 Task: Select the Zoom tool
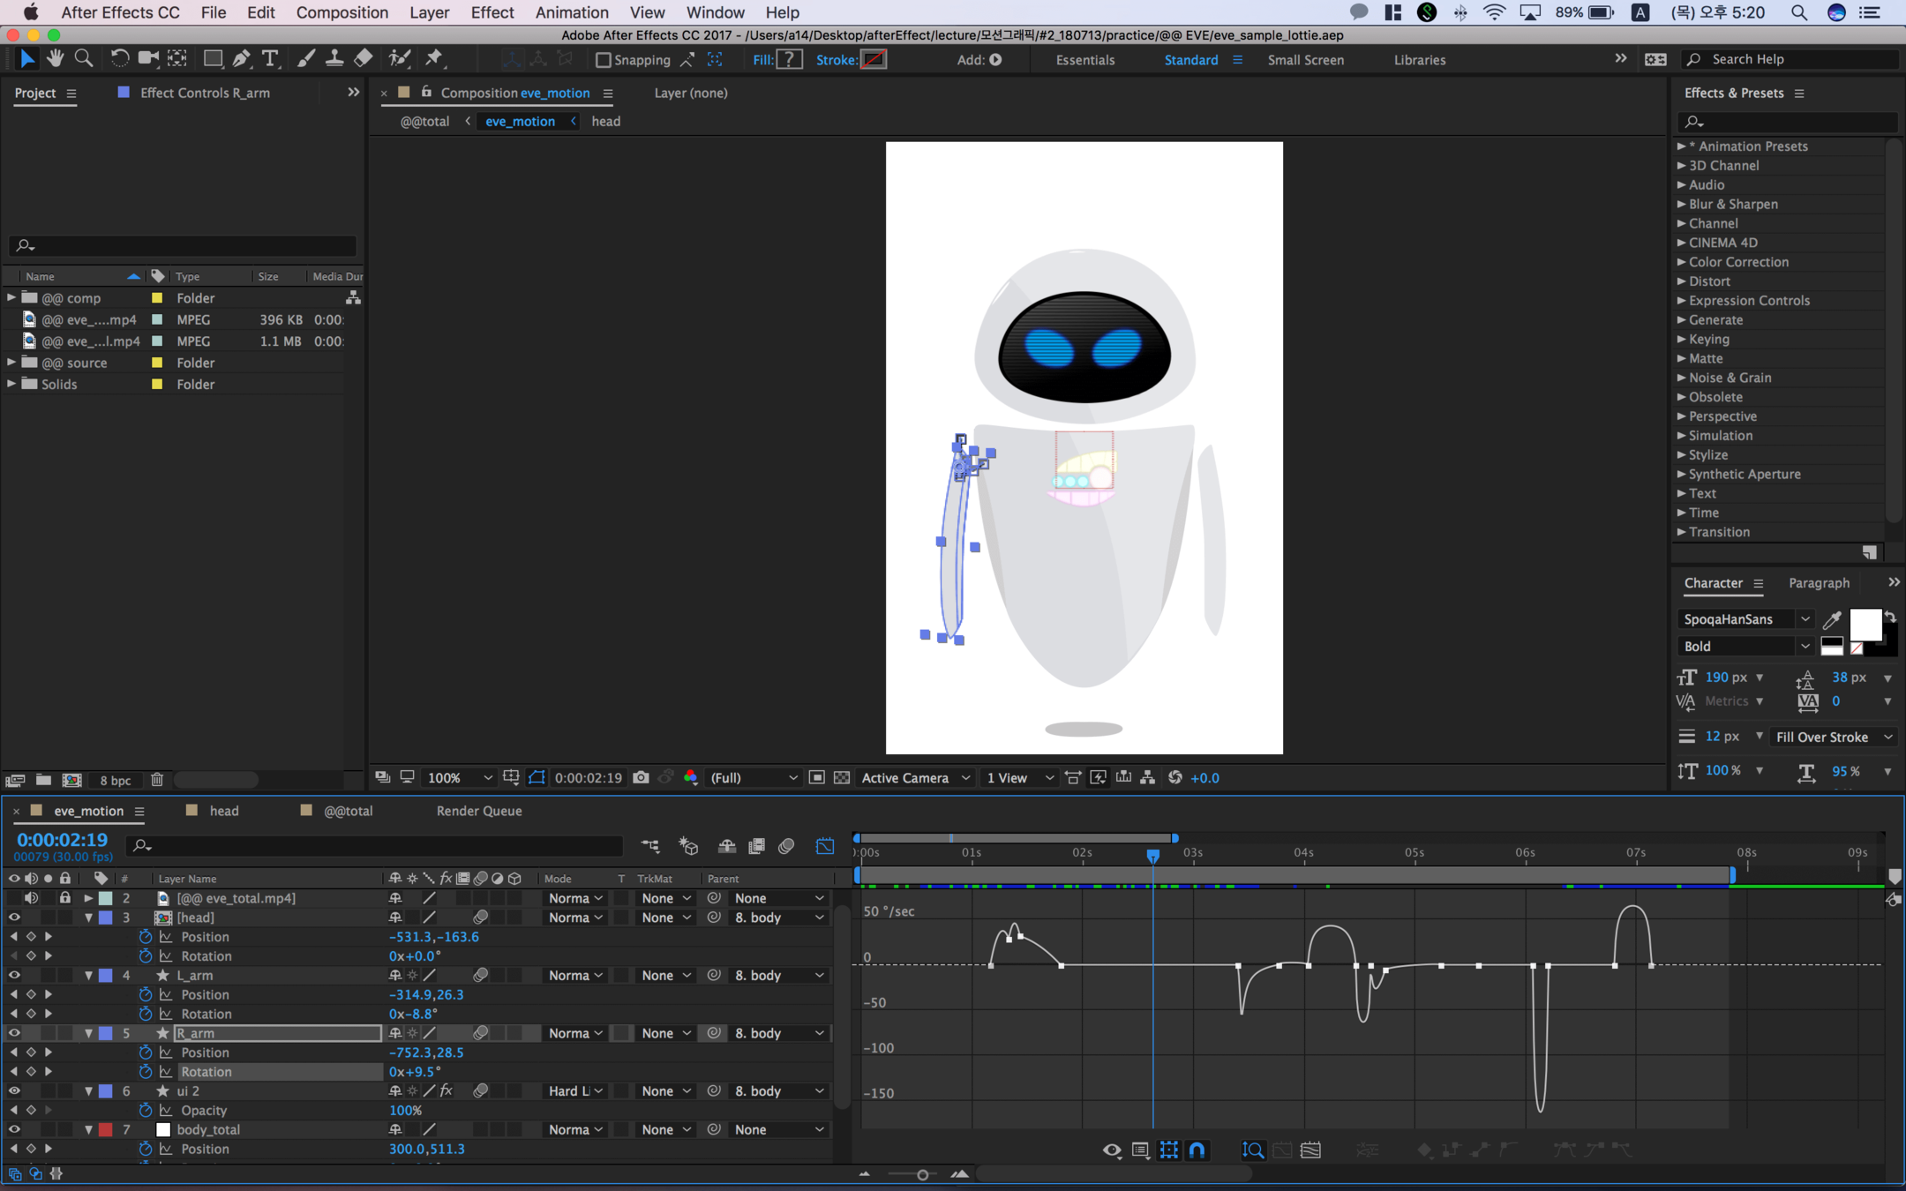click(84, 59)
